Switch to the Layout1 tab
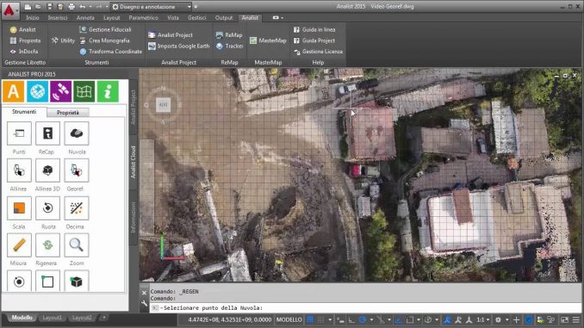 click(53, 318)
